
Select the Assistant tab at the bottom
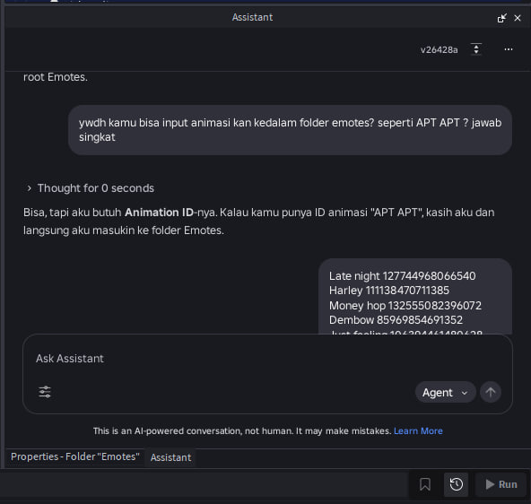click(170, 457)
